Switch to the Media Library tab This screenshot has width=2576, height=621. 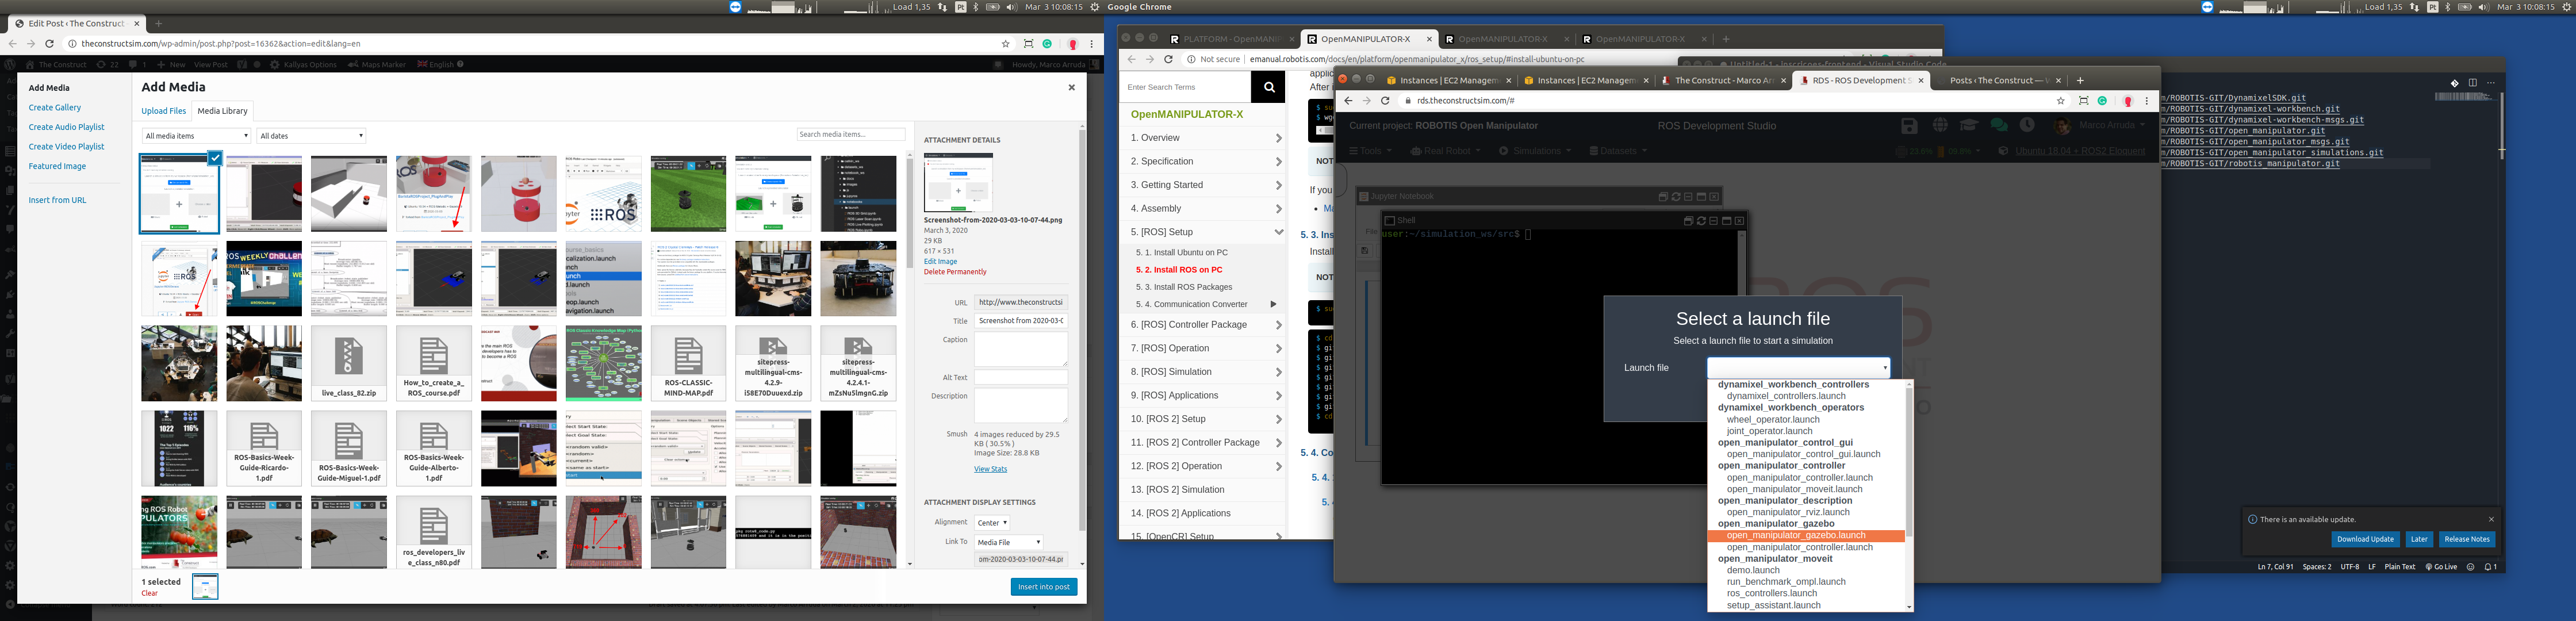pos(222,111)
